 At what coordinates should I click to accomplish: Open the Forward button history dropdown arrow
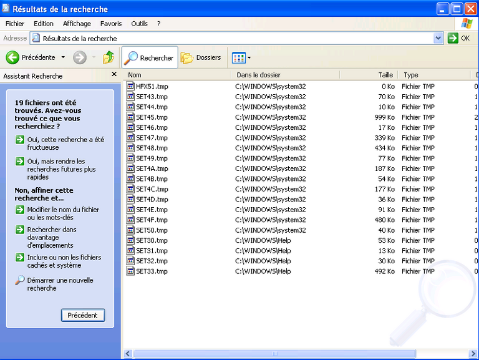94,57
